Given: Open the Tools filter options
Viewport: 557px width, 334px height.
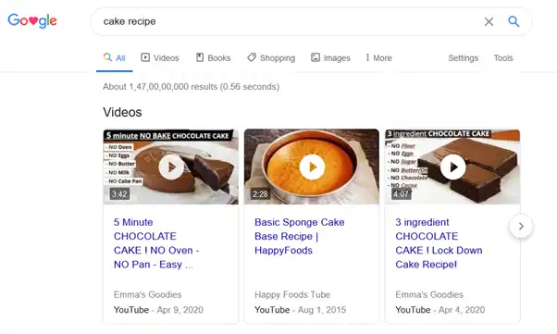Looking at the screenshot, I should click(x=503, y=58).
